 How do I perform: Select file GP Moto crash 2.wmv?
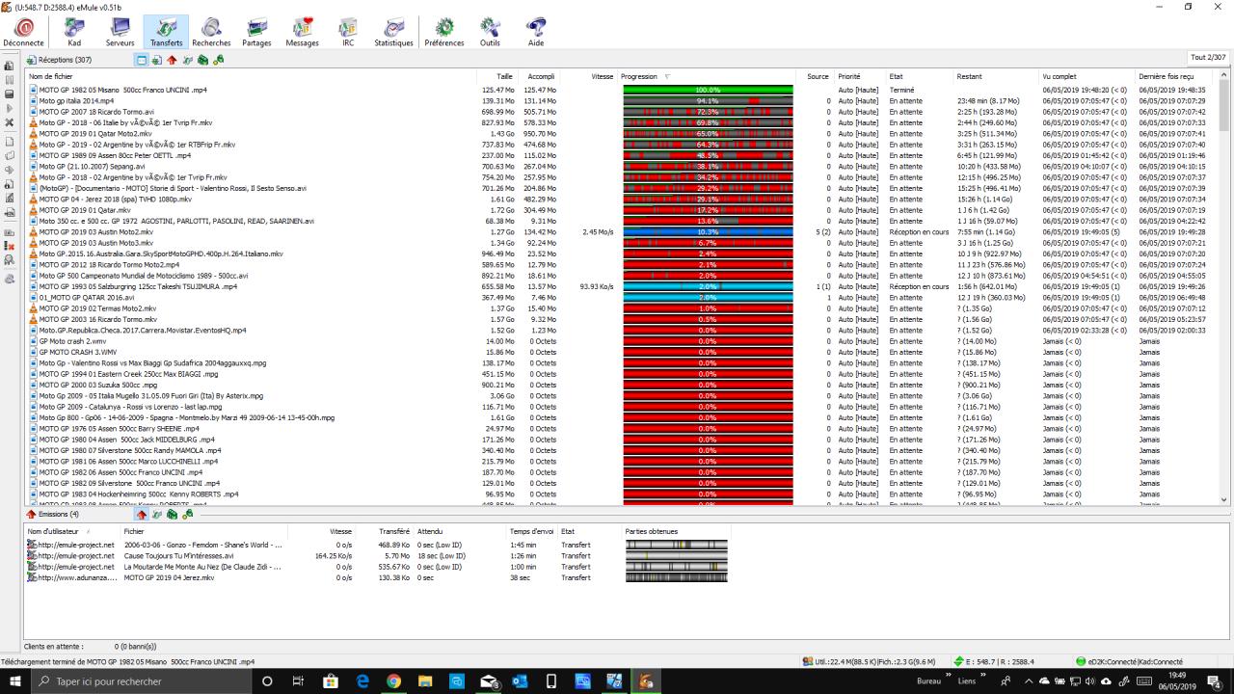tap(72, 341)
